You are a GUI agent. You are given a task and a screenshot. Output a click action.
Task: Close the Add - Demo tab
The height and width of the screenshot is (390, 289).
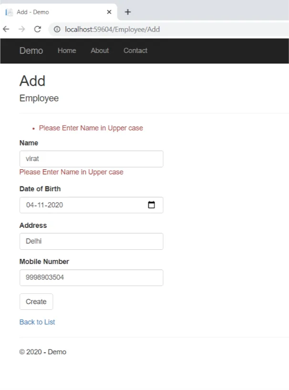pyautogui.click(x=109, y=12)
